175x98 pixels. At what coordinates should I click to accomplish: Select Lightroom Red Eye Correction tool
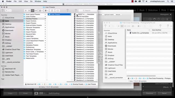[154, 19]
